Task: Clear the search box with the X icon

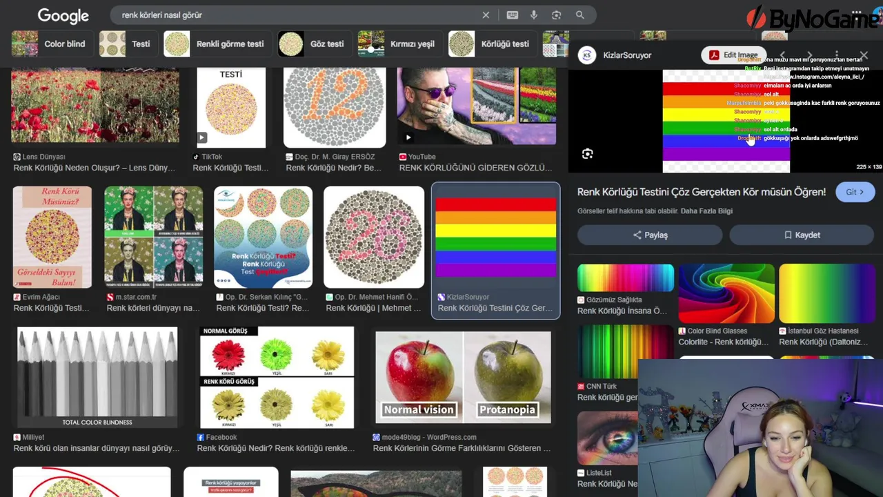Action: (486, 15)
